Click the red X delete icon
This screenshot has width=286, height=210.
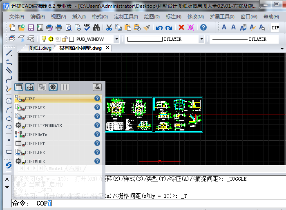[x=181, y=27]
